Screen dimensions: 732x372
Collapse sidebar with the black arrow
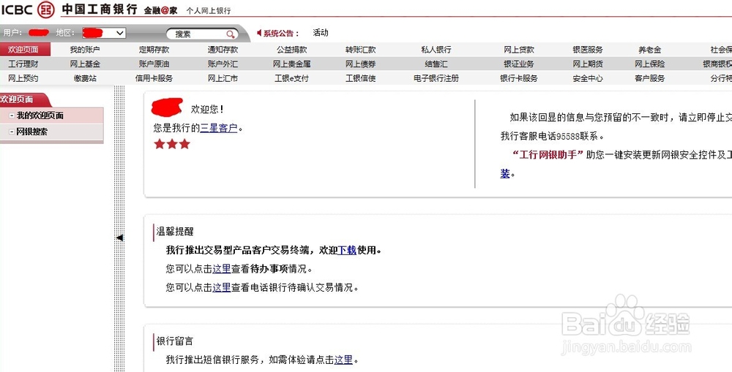[119, 238]
